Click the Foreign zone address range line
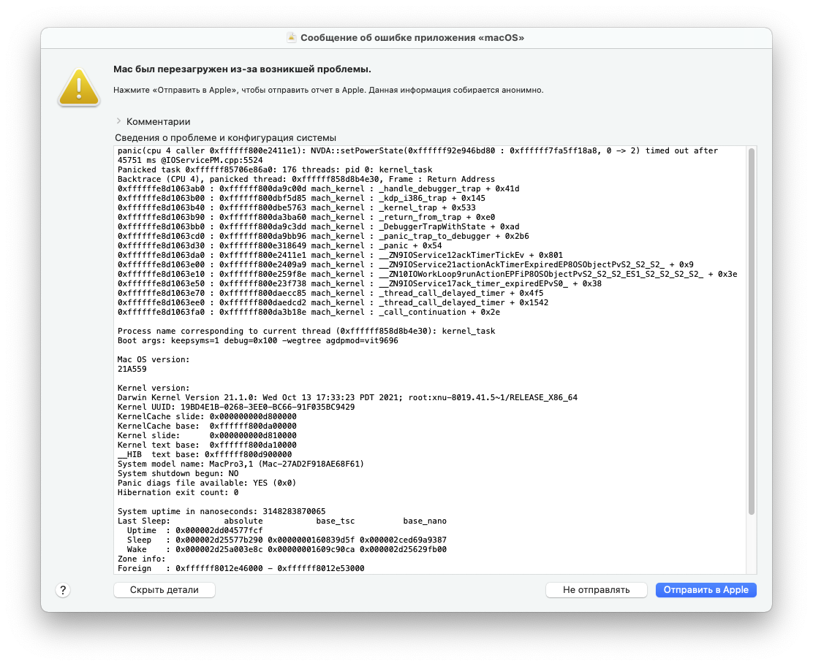 point(241,568)
